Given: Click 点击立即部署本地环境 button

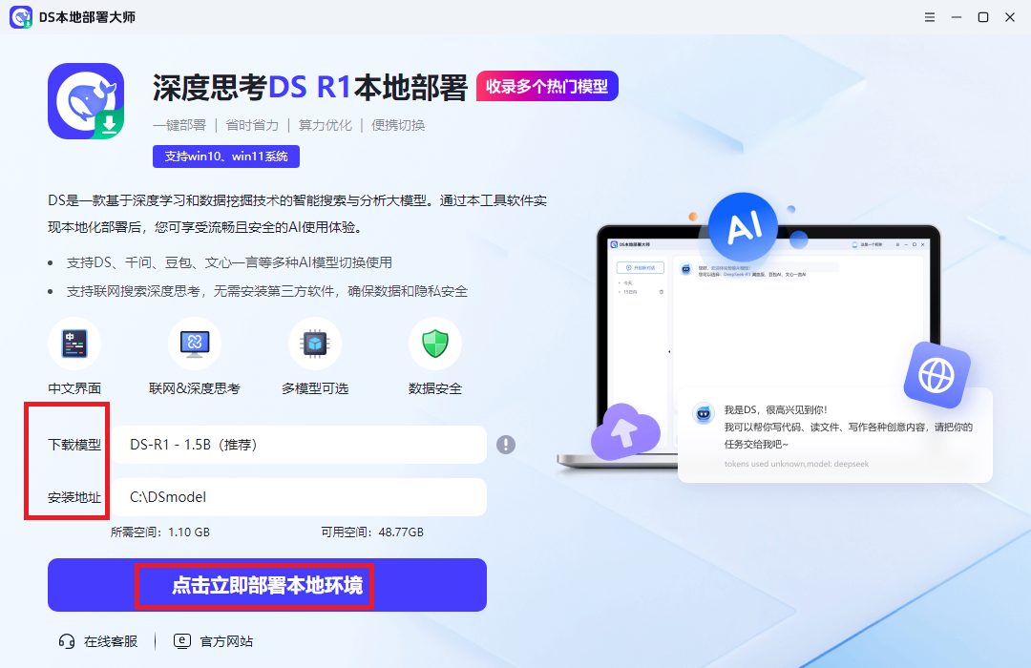Looking at the screenshot, I should [x=267, y=585].
